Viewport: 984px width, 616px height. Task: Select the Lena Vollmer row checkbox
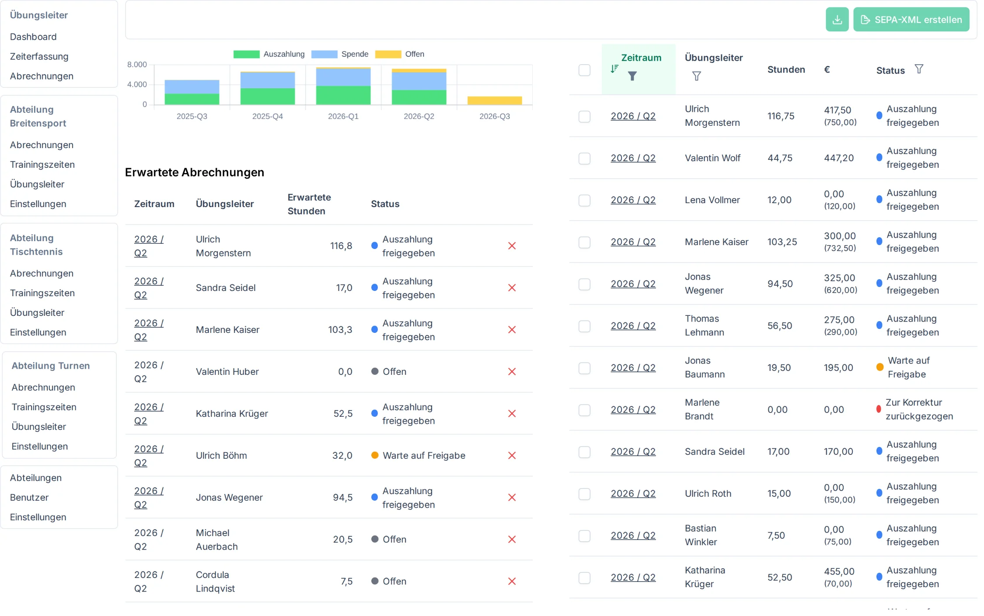coord(584,200)
